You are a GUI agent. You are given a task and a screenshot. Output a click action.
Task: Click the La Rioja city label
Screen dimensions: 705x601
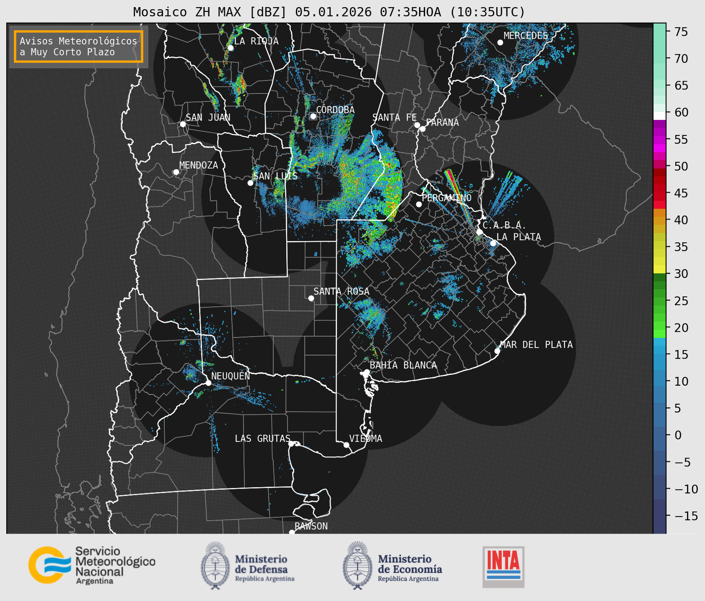click(x=256, y=41)
